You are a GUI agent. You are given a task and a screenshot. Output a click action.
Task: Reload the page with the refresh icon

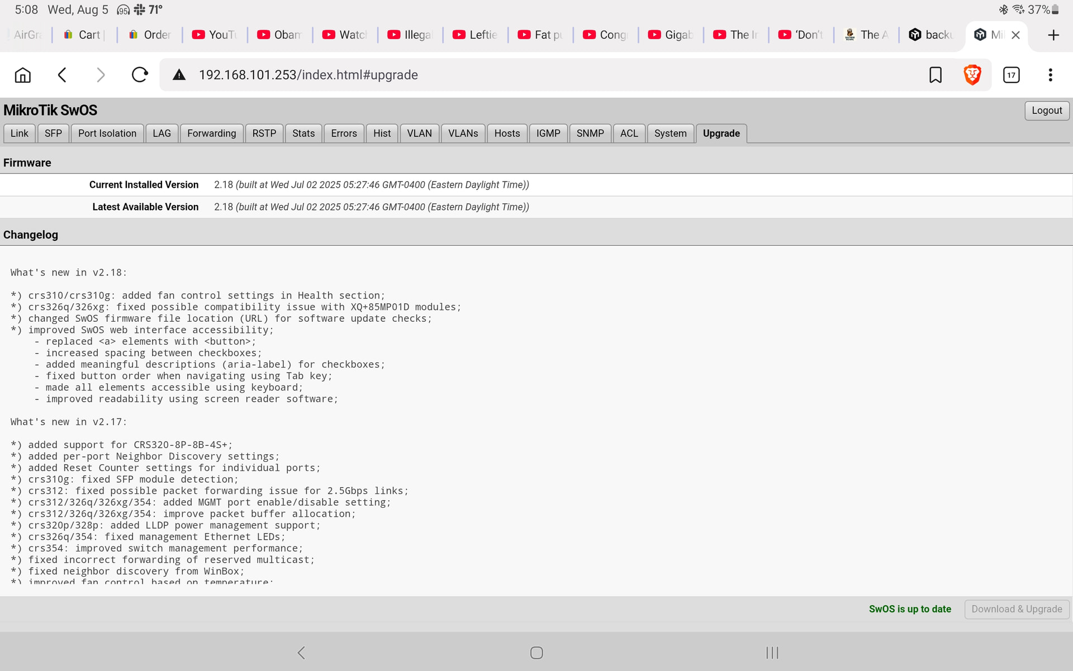(x=140, y=75)
